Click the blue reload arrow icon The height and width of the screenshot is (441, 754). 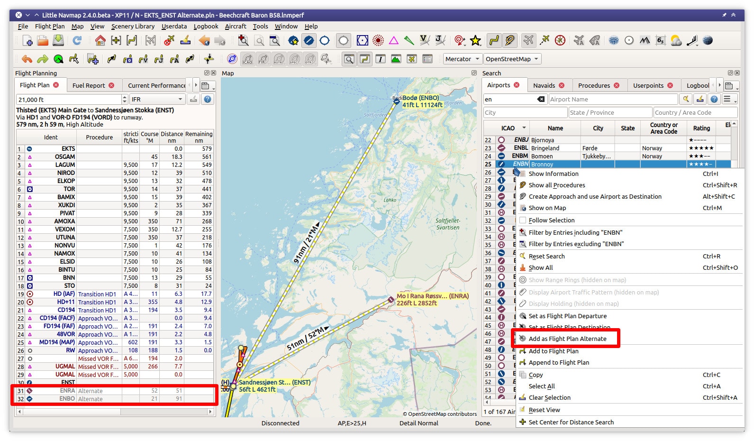(x=77, y=41)
